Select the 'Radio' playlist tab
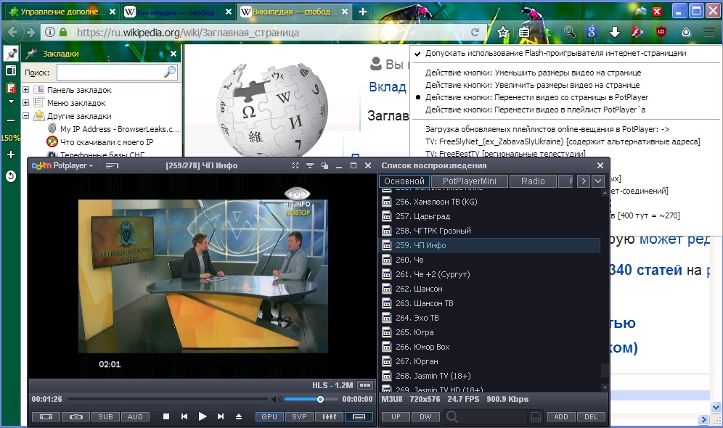 (x=533, y=181)
